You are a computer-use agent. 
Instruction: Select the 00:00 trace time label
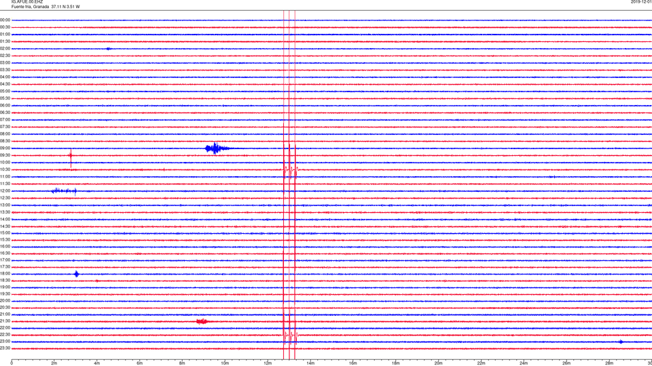click(5, 20)
